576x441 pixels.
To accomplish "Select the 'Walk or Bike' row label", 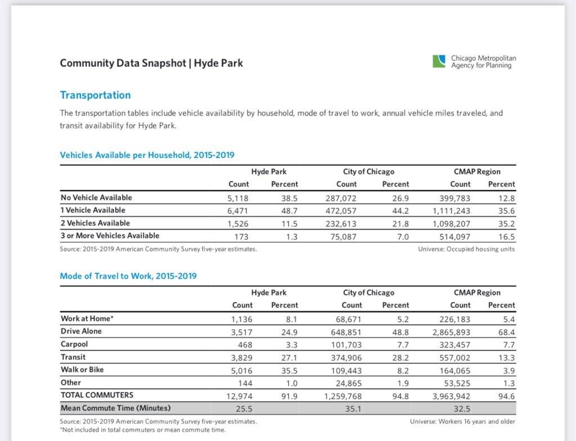I will point(82,370).
